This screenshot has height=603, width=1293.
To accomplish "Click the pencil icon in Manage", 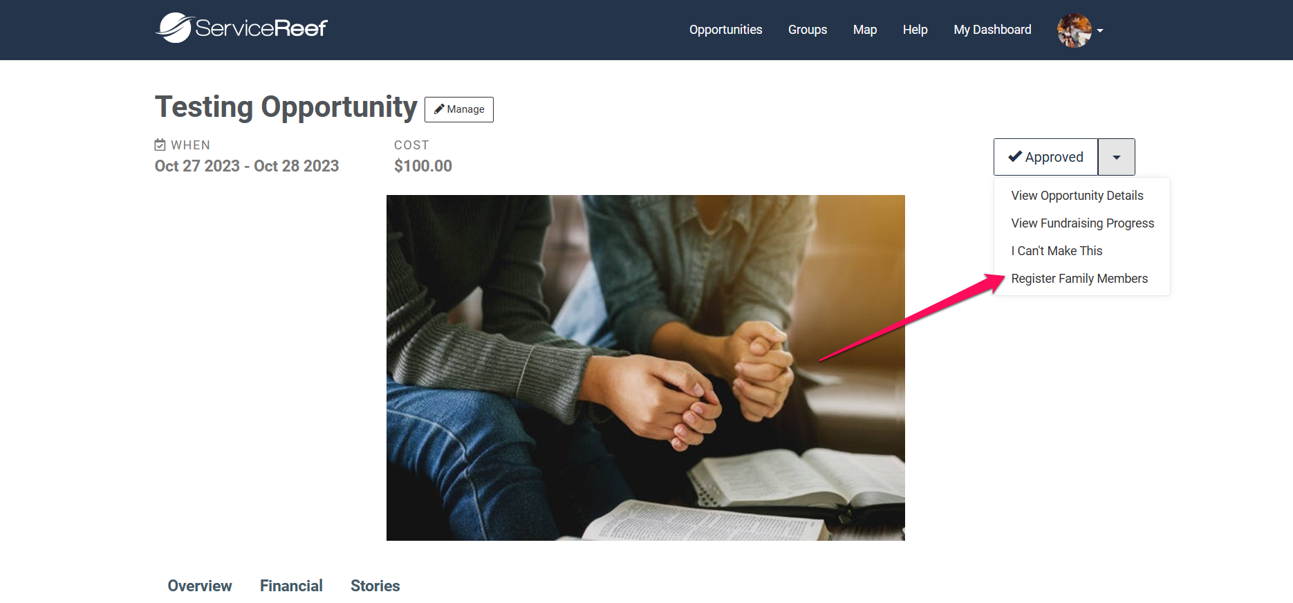I will click(x=439, y=109).
